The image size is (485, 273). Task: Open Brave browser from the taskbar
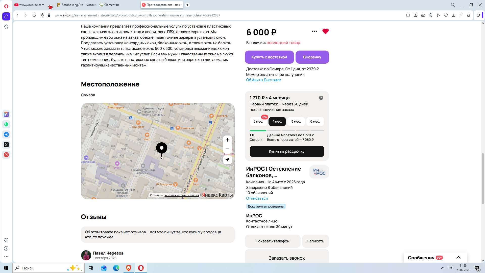[x=129, y=268]
